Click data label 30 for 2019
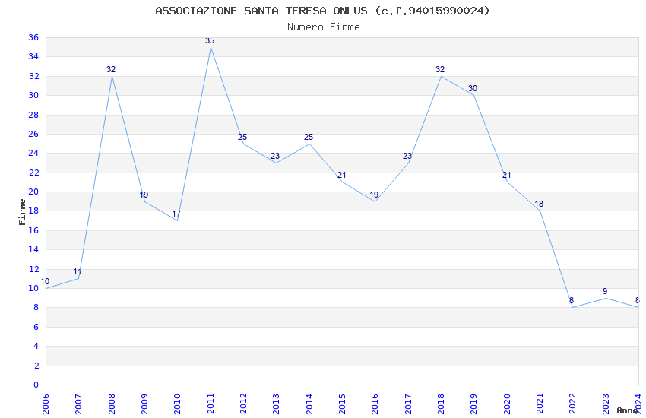 pyautogui.click(x=473, y=89)
